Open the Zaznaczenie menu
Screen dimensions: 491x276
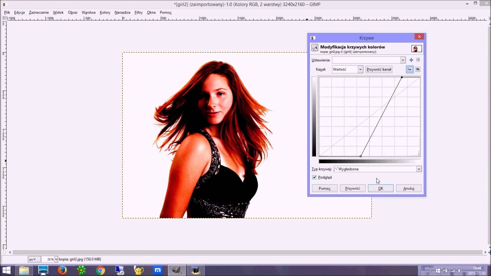39,12
